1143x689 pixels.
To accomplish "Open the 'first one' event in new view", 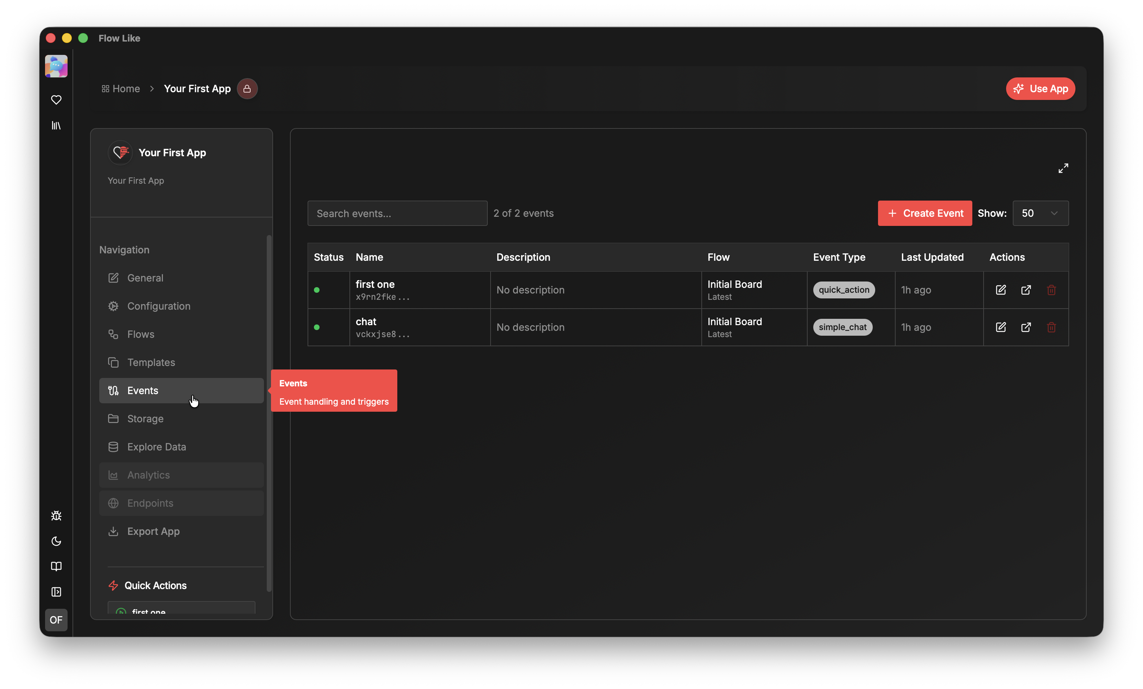I will pos(1025,290).
